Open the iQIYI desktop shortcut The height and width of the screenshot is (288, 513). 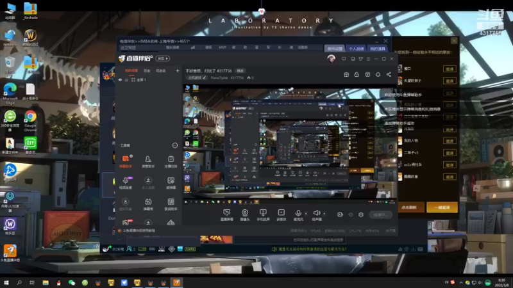click(30, 145)
